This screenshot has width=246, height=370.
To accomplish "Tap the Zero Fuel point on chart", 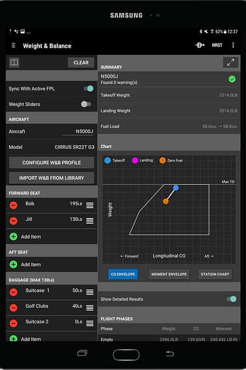I will click(x=166, y=201).
